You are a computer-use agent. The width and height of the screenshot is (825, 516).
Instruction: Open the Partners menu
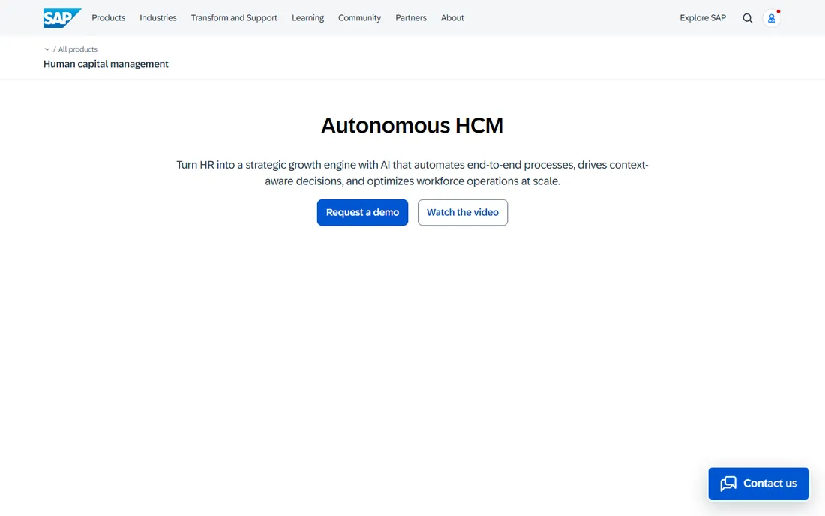tap(411, 18)
